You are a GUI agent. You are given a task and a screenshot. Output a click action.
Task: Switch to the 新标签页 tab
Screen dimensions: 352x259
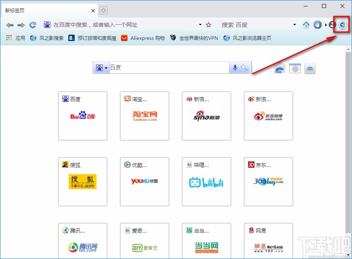pyautogui.click(x=44, y=11)
